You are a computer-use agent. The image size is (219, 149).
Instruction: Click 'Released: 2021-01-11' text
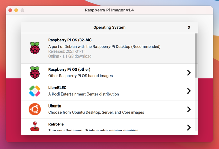coord(67,51)
